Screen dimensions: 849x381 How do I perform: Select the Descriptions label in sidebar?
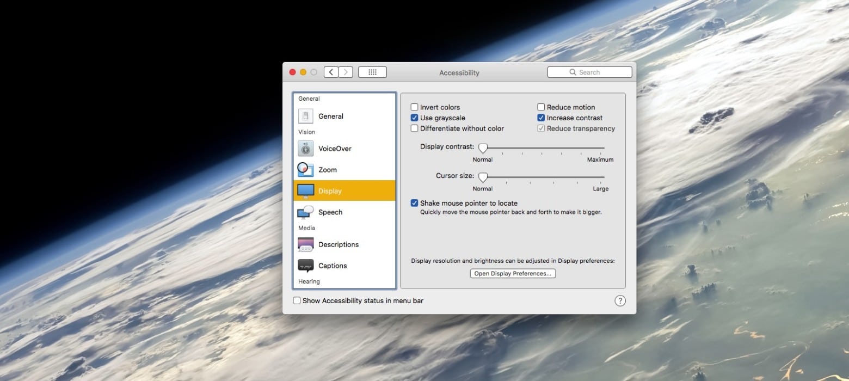[339, 244]
